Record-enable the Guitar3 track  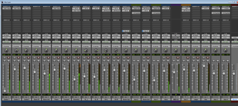28,58
